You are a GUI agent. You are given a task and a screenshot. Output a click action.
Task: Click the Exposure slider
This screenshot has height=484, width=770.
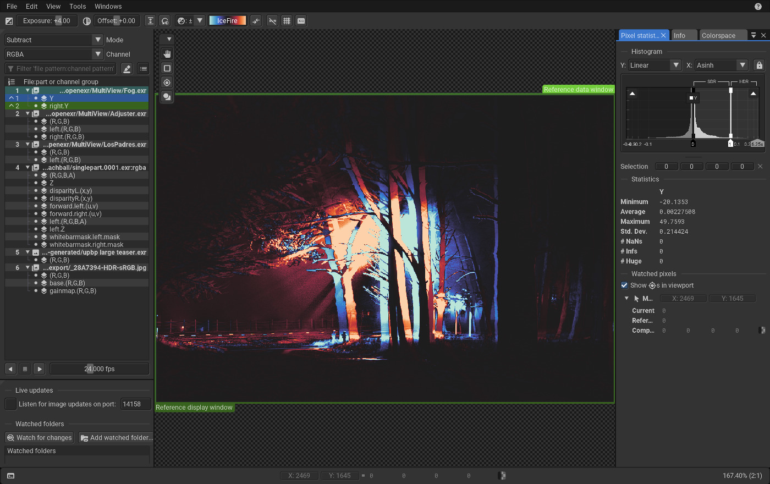pyautogui.click(x=47, y=21)
